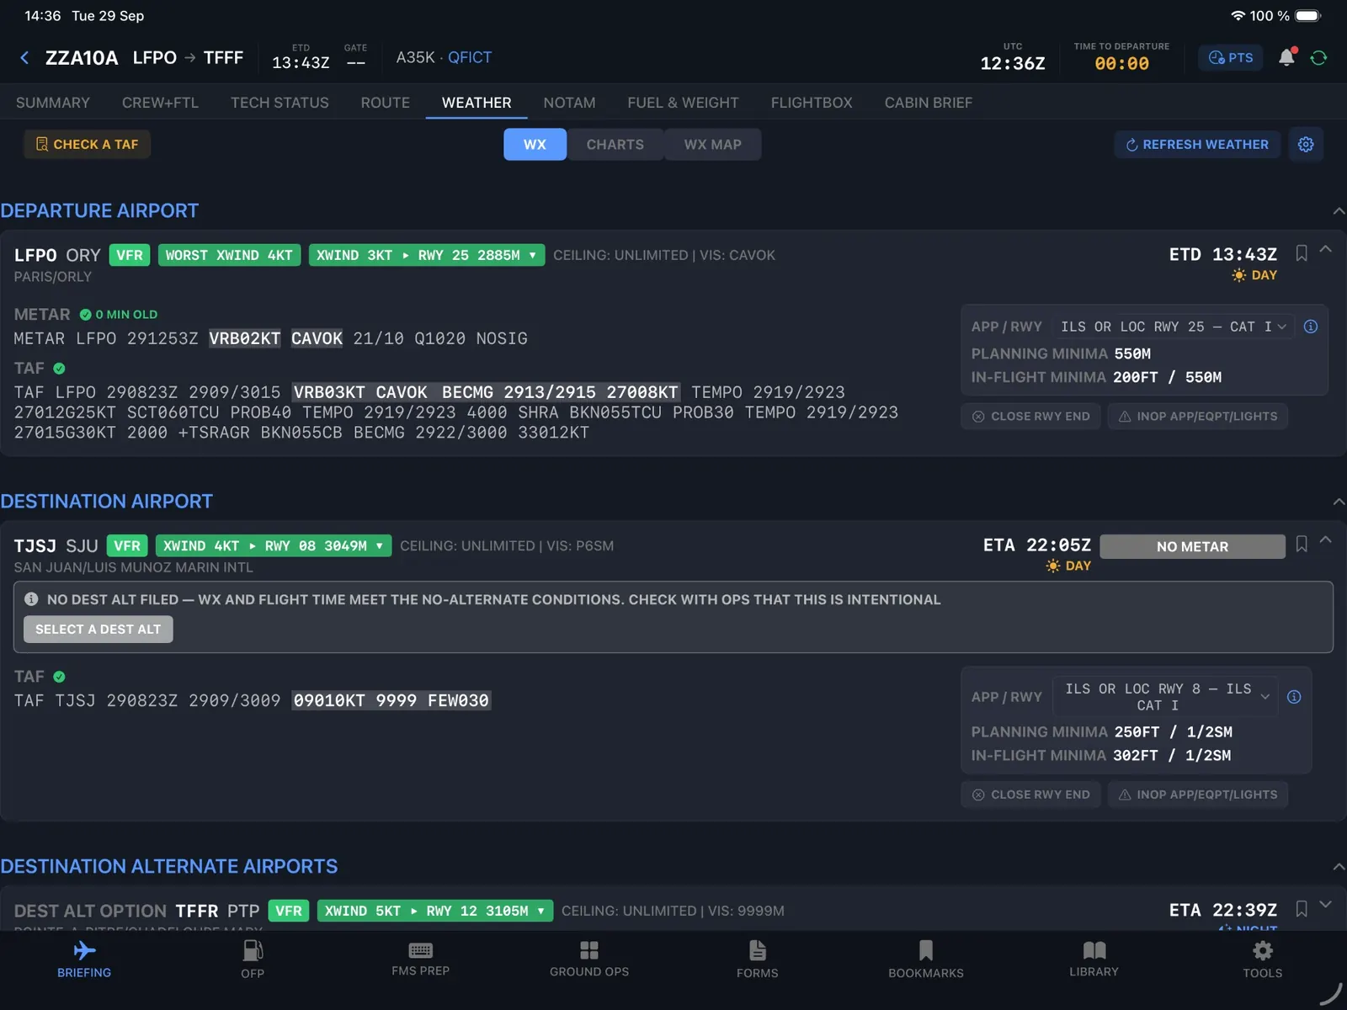Open the PTS button
This screenshot has width=1347, height=1010.
(x=1231, y=57)
